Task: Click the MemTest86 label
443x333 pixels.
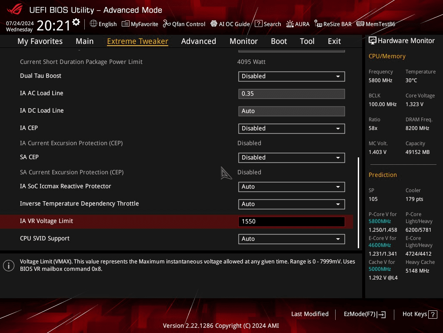Action: (380, 24)
